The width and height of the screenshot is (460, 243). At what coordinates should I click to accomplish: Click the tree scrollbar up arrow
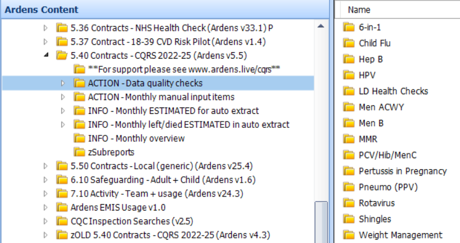pos(321,26)
